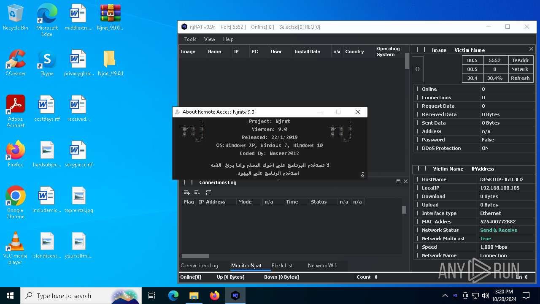Select the Njrat_V9.0d folder on desktop

pyautogui.click(x=110, y=63)
